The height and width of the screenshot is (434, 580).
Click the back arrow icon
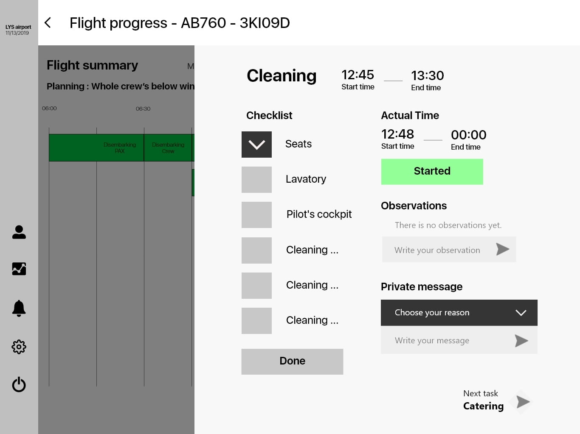[48, 23]
